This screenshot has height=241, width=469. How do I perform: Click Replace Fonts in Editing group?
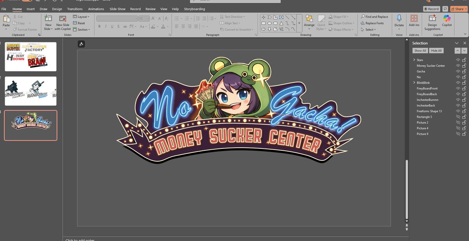(374, 23)
